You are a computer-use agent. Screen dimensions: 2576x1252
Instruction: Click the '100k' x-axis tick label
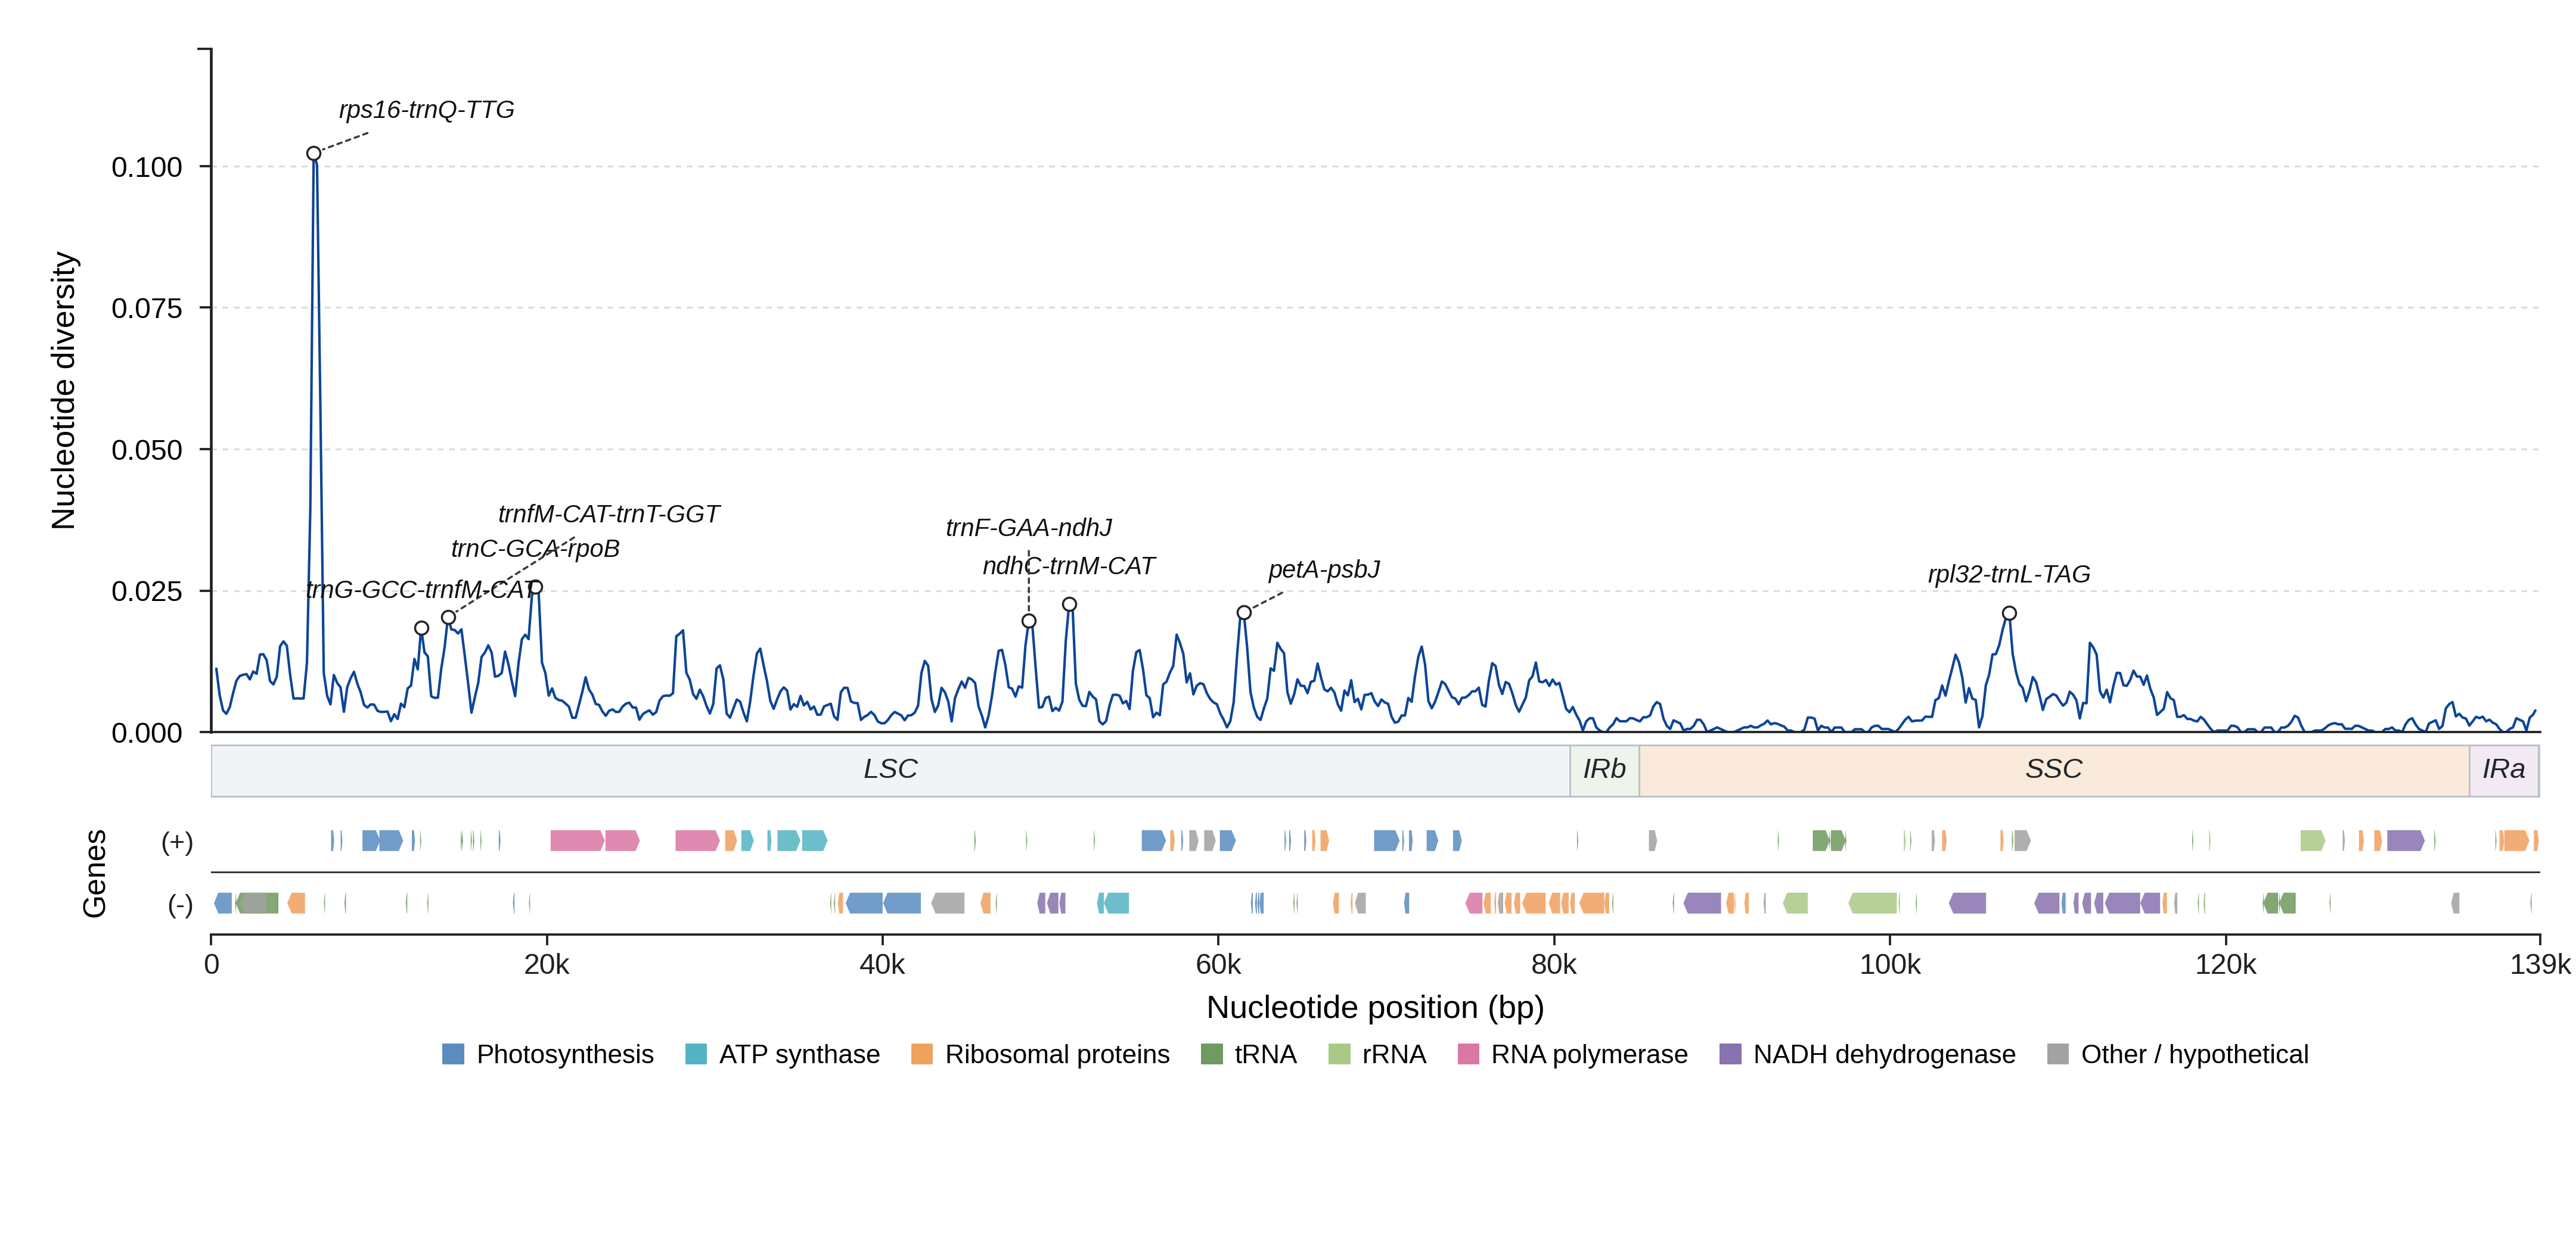1890,966
